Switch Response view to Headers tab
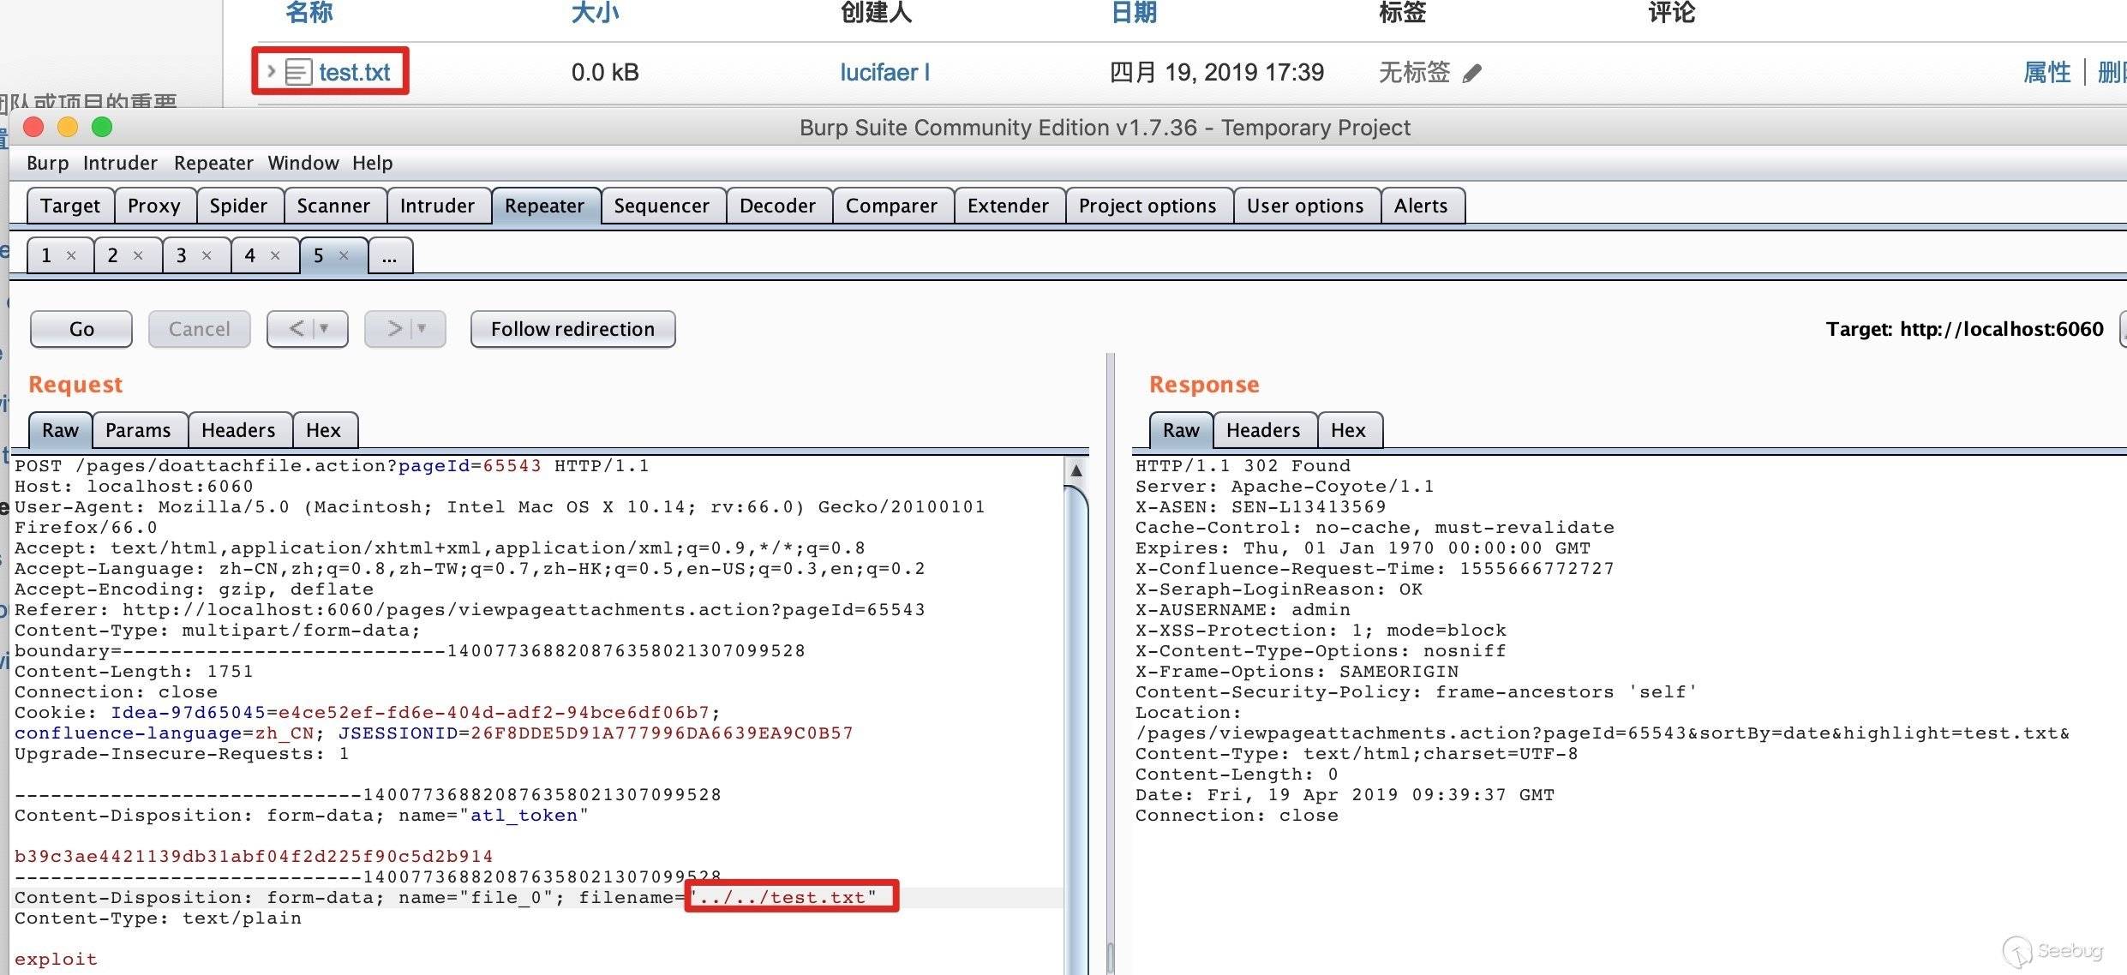Screen dimensions: 2127x975 pos(1262,430)
